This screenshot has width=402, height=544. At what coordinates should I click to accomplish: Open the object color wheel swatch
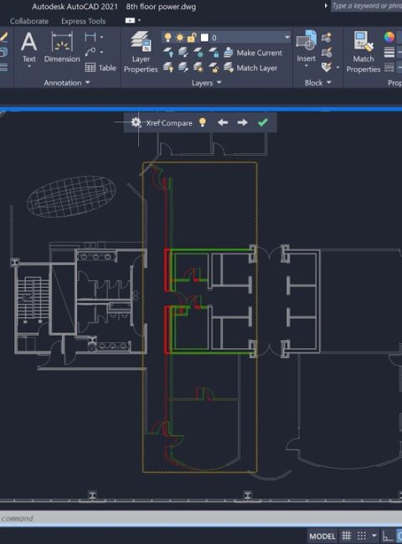389,37
